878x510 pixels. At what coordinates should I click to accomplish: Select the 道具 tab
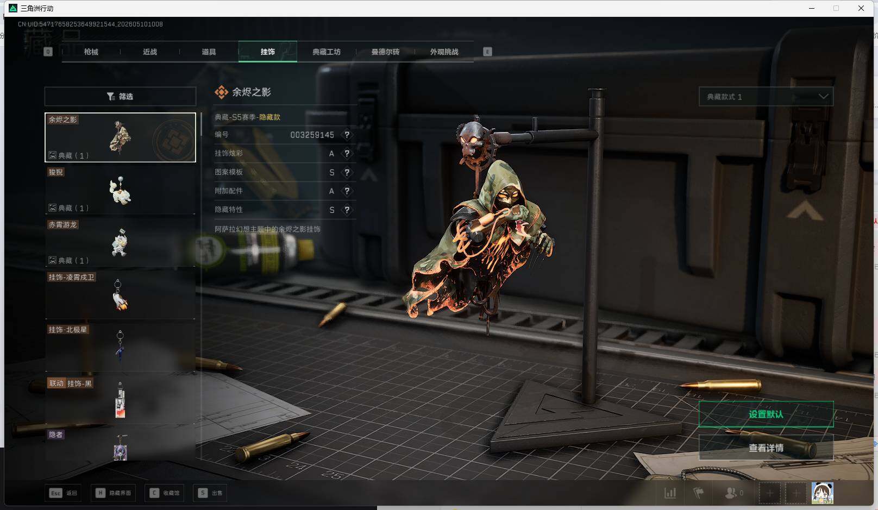point(209,52)
